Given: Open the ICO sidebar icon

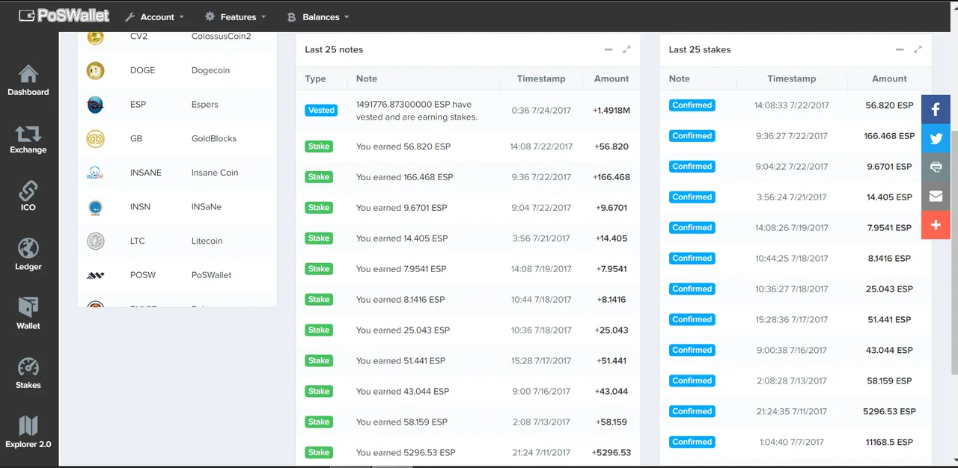Looking at the screenshot, I should tap(28, 197).
